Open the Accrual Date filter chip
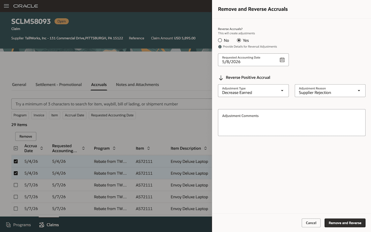 (75, 115)
